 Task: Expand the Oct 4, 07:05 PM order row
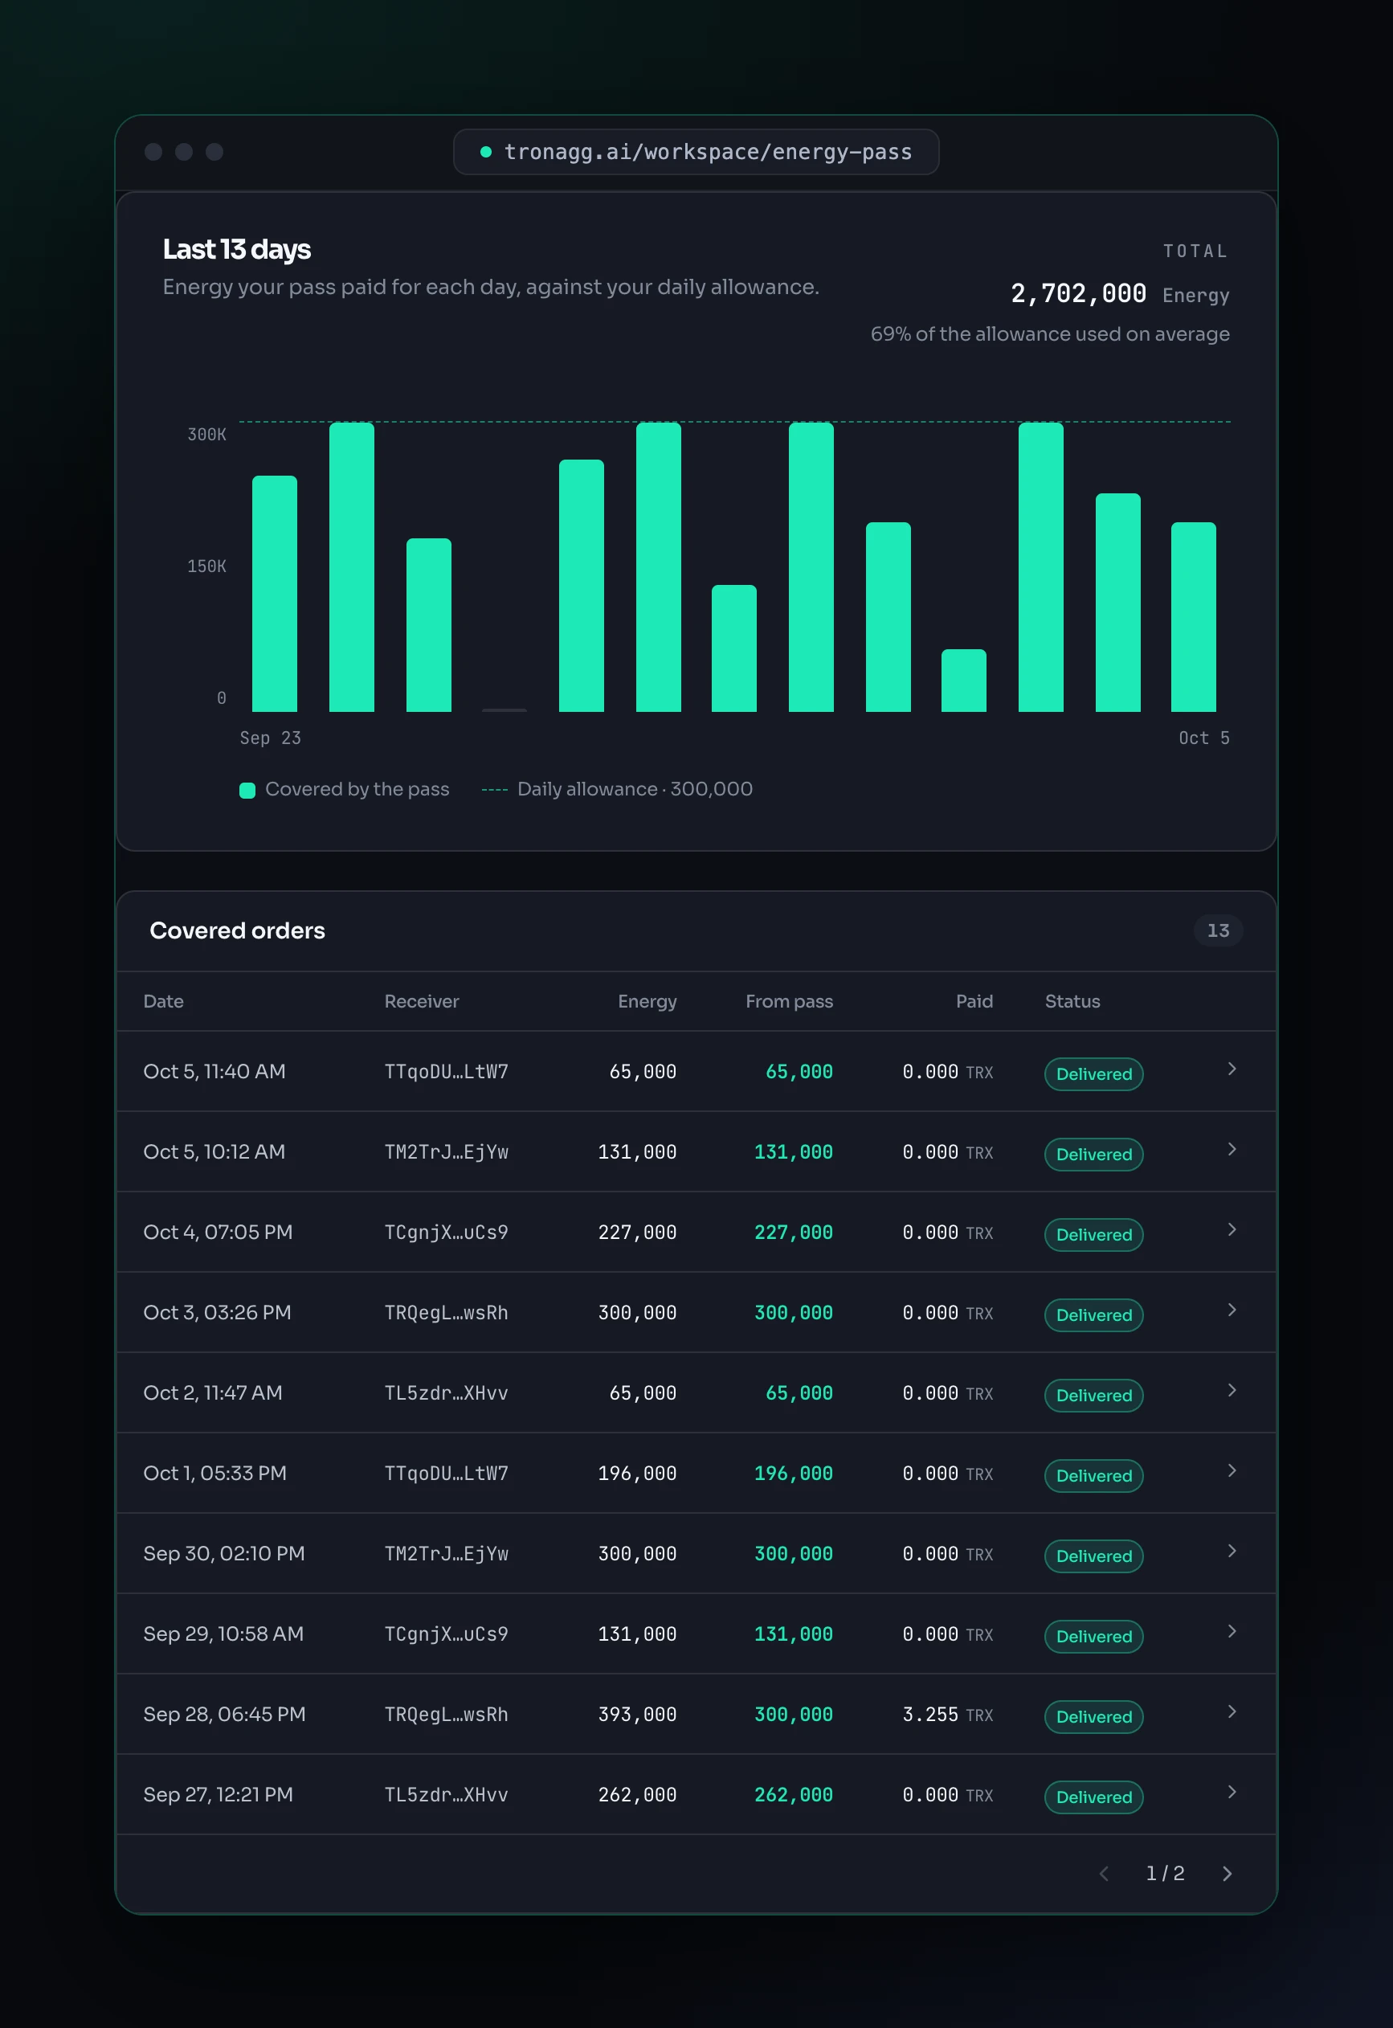coord(1232,1229)
